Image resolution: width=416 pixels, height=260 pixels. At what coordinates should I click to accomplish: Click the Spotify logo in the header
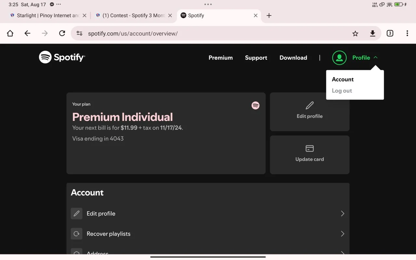[x=62, y=57]
